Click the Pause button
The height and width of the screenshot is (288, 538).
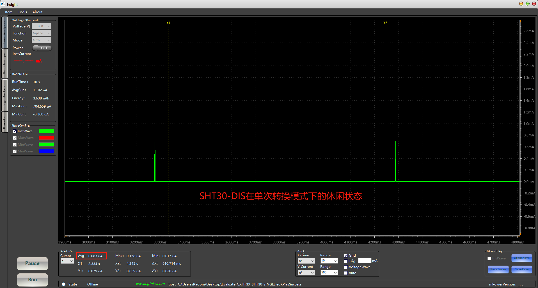(32, 263)
